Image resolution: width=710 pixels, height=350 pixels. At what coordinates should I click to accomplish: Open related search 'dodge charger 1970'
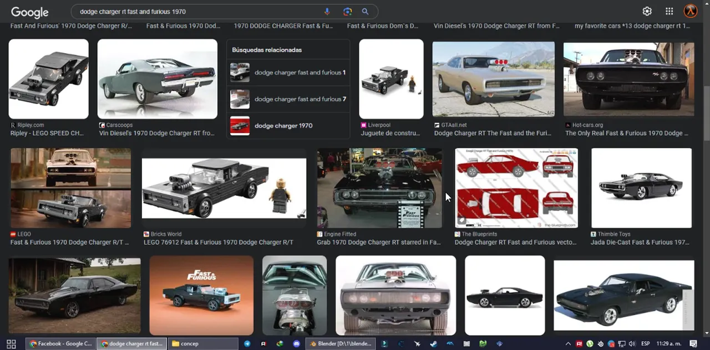click(288, 126)
